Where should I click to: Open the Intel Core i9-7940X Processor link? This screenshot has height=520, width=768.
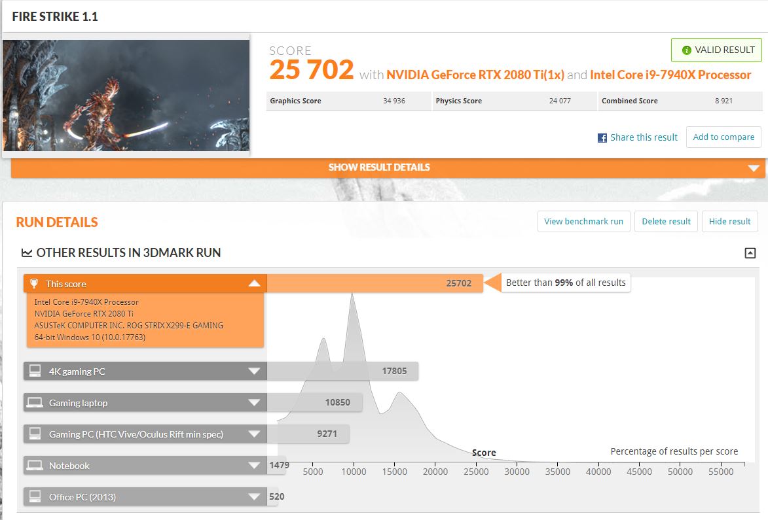[x=670, y=75]
